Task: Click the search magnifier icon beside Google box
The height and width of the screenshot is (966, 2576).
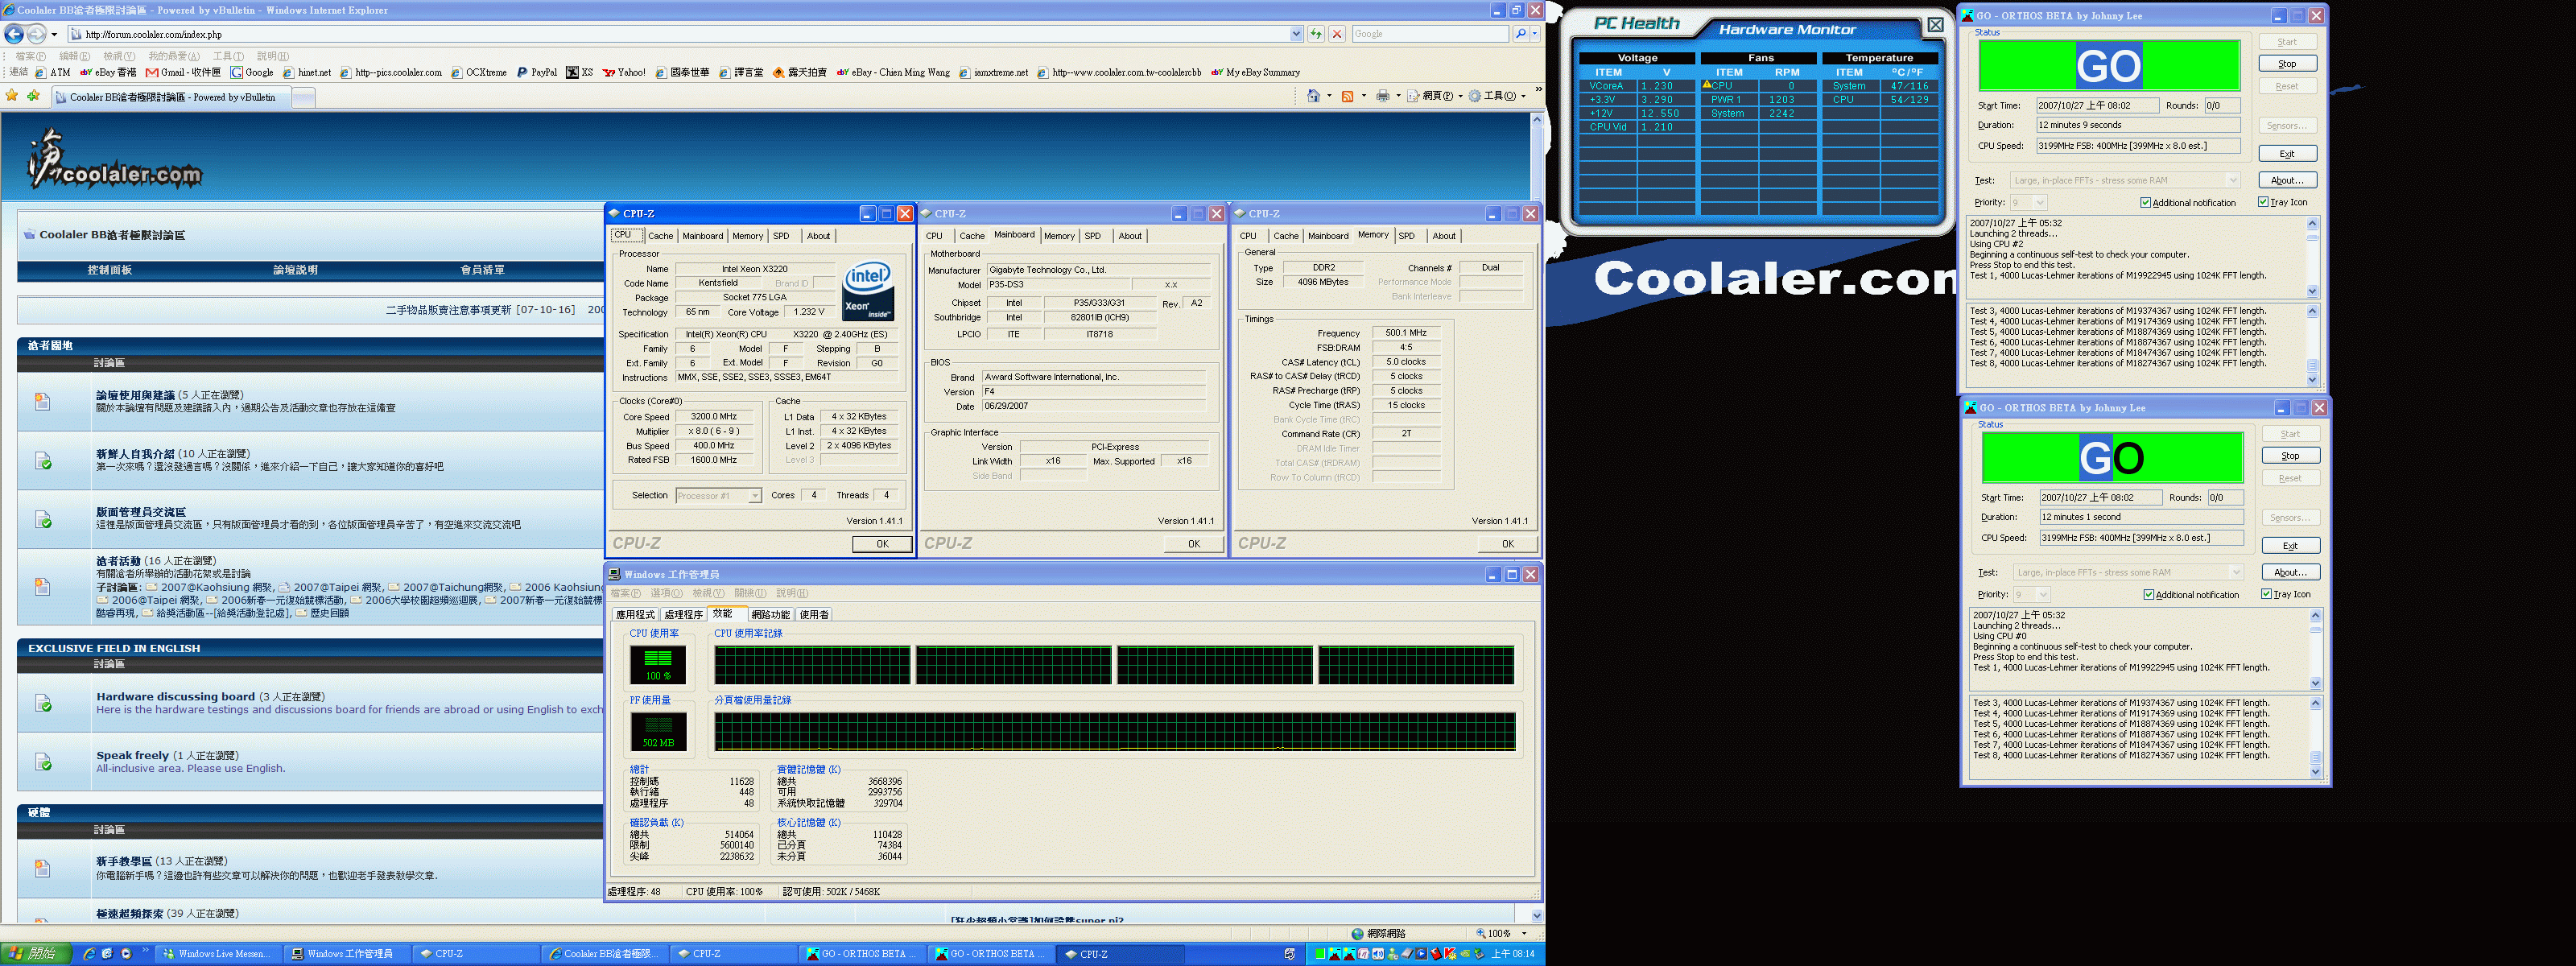Action: point(1520,34)
